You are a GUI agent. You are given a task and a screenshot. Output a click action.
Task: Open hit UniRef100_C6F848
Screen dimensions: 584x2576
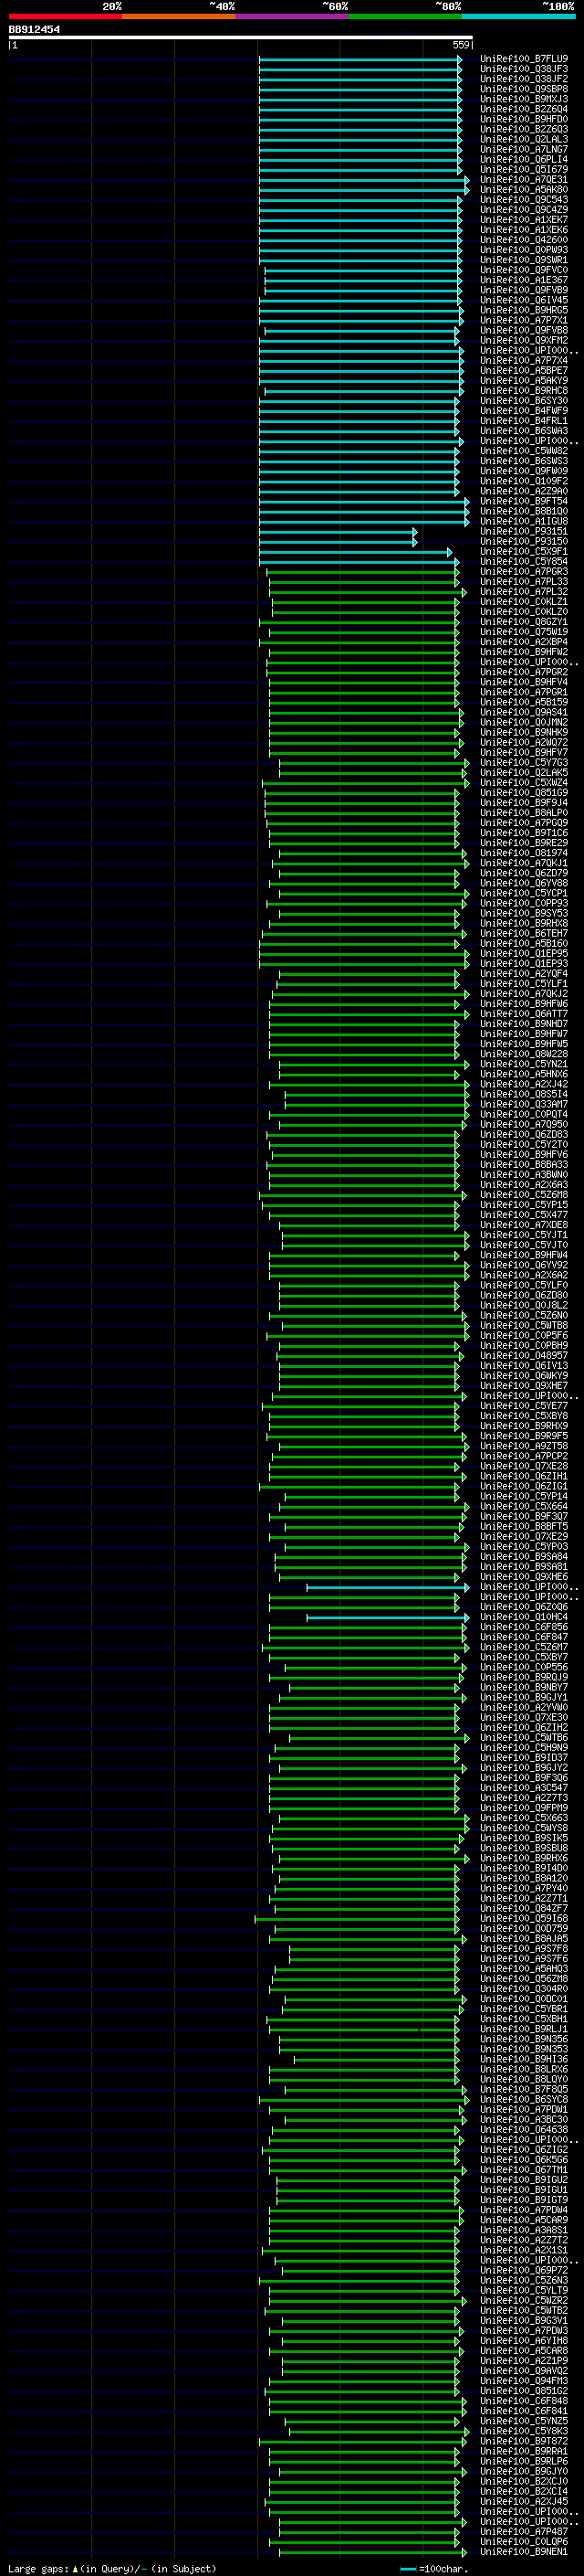(x=524, y=2400)
